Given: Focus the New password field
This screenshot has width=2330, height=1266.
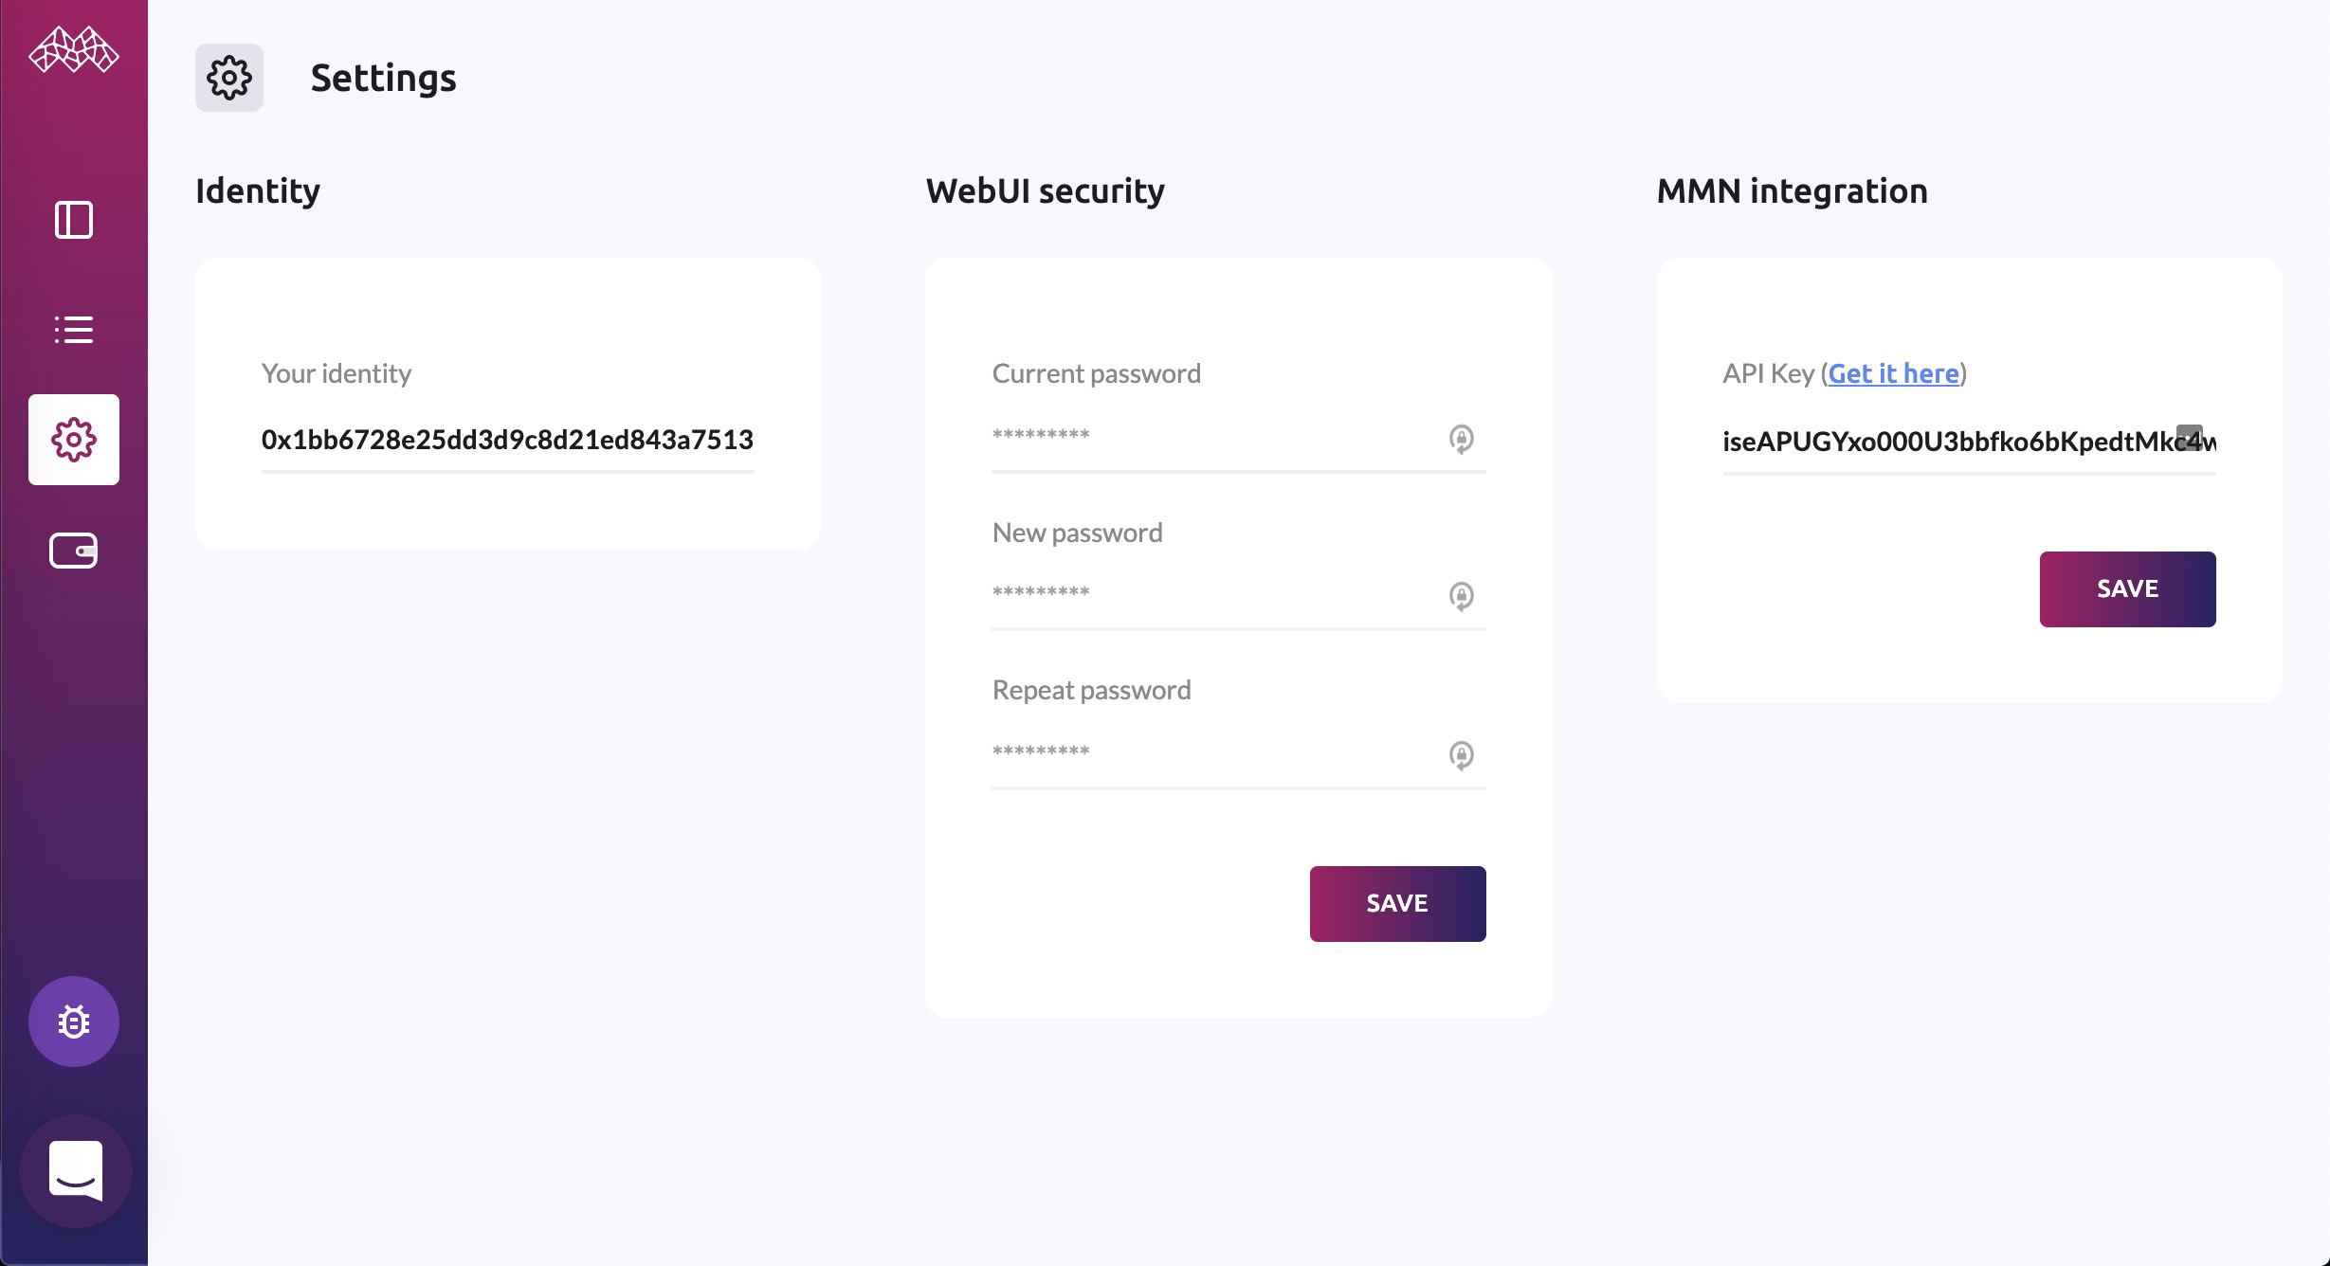Looking at the screenshot, I should coord(1238,596).
